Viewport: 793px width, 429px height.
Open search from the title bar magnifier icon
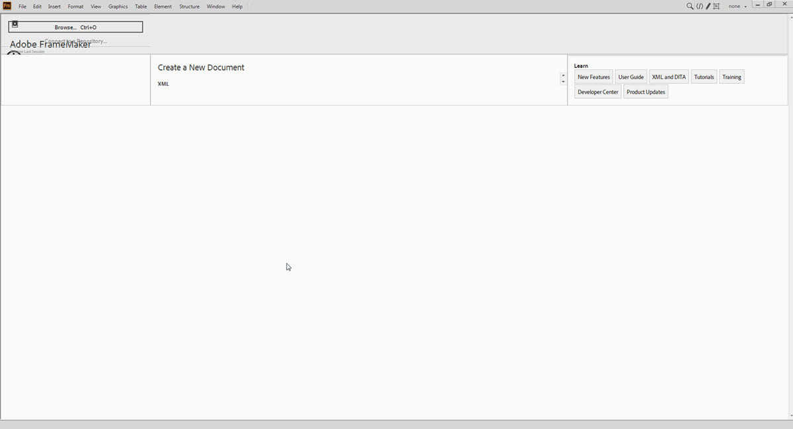point(689,5)
